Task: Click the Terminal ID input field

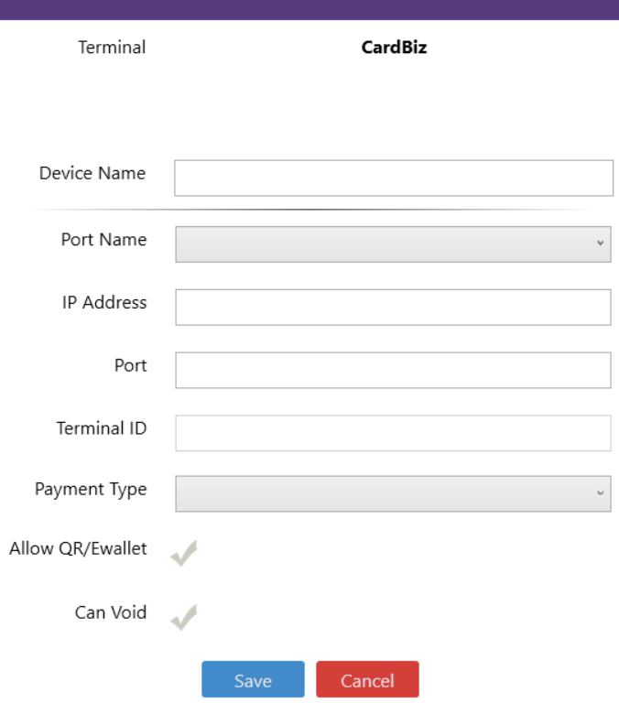Action: pos(393,433)
